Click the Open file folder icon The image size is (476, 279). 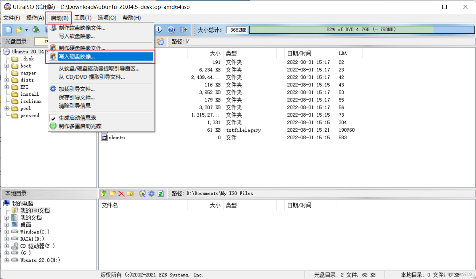tap(19, 30)
